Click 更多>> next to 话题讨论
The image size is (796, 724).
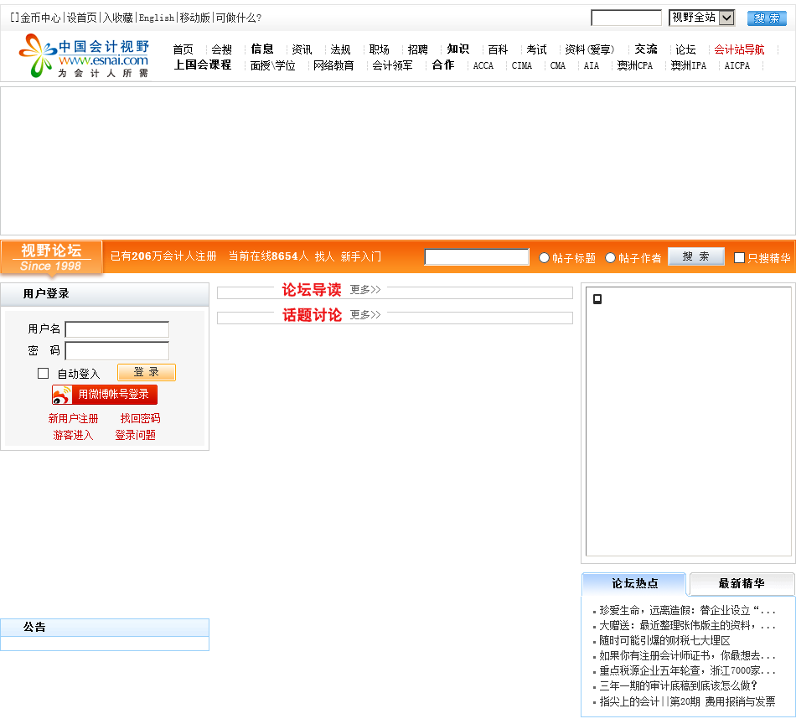[365, 315]
